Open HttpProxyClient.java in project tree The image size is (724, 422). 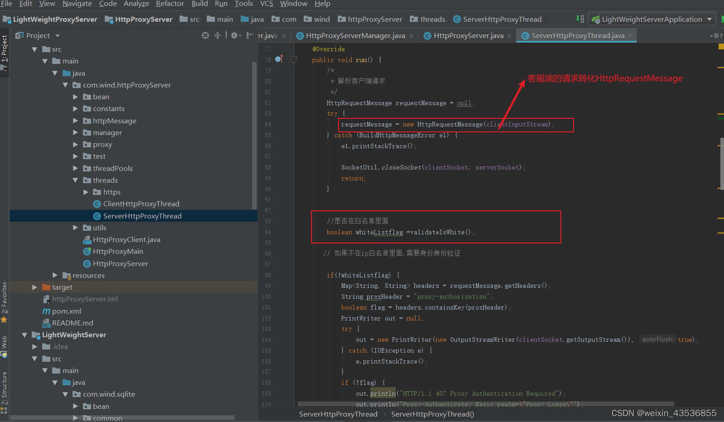point(126,240)
